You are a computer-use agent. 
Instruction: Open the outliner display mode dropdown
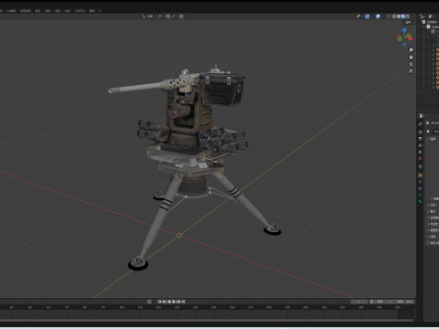[423, 16]
